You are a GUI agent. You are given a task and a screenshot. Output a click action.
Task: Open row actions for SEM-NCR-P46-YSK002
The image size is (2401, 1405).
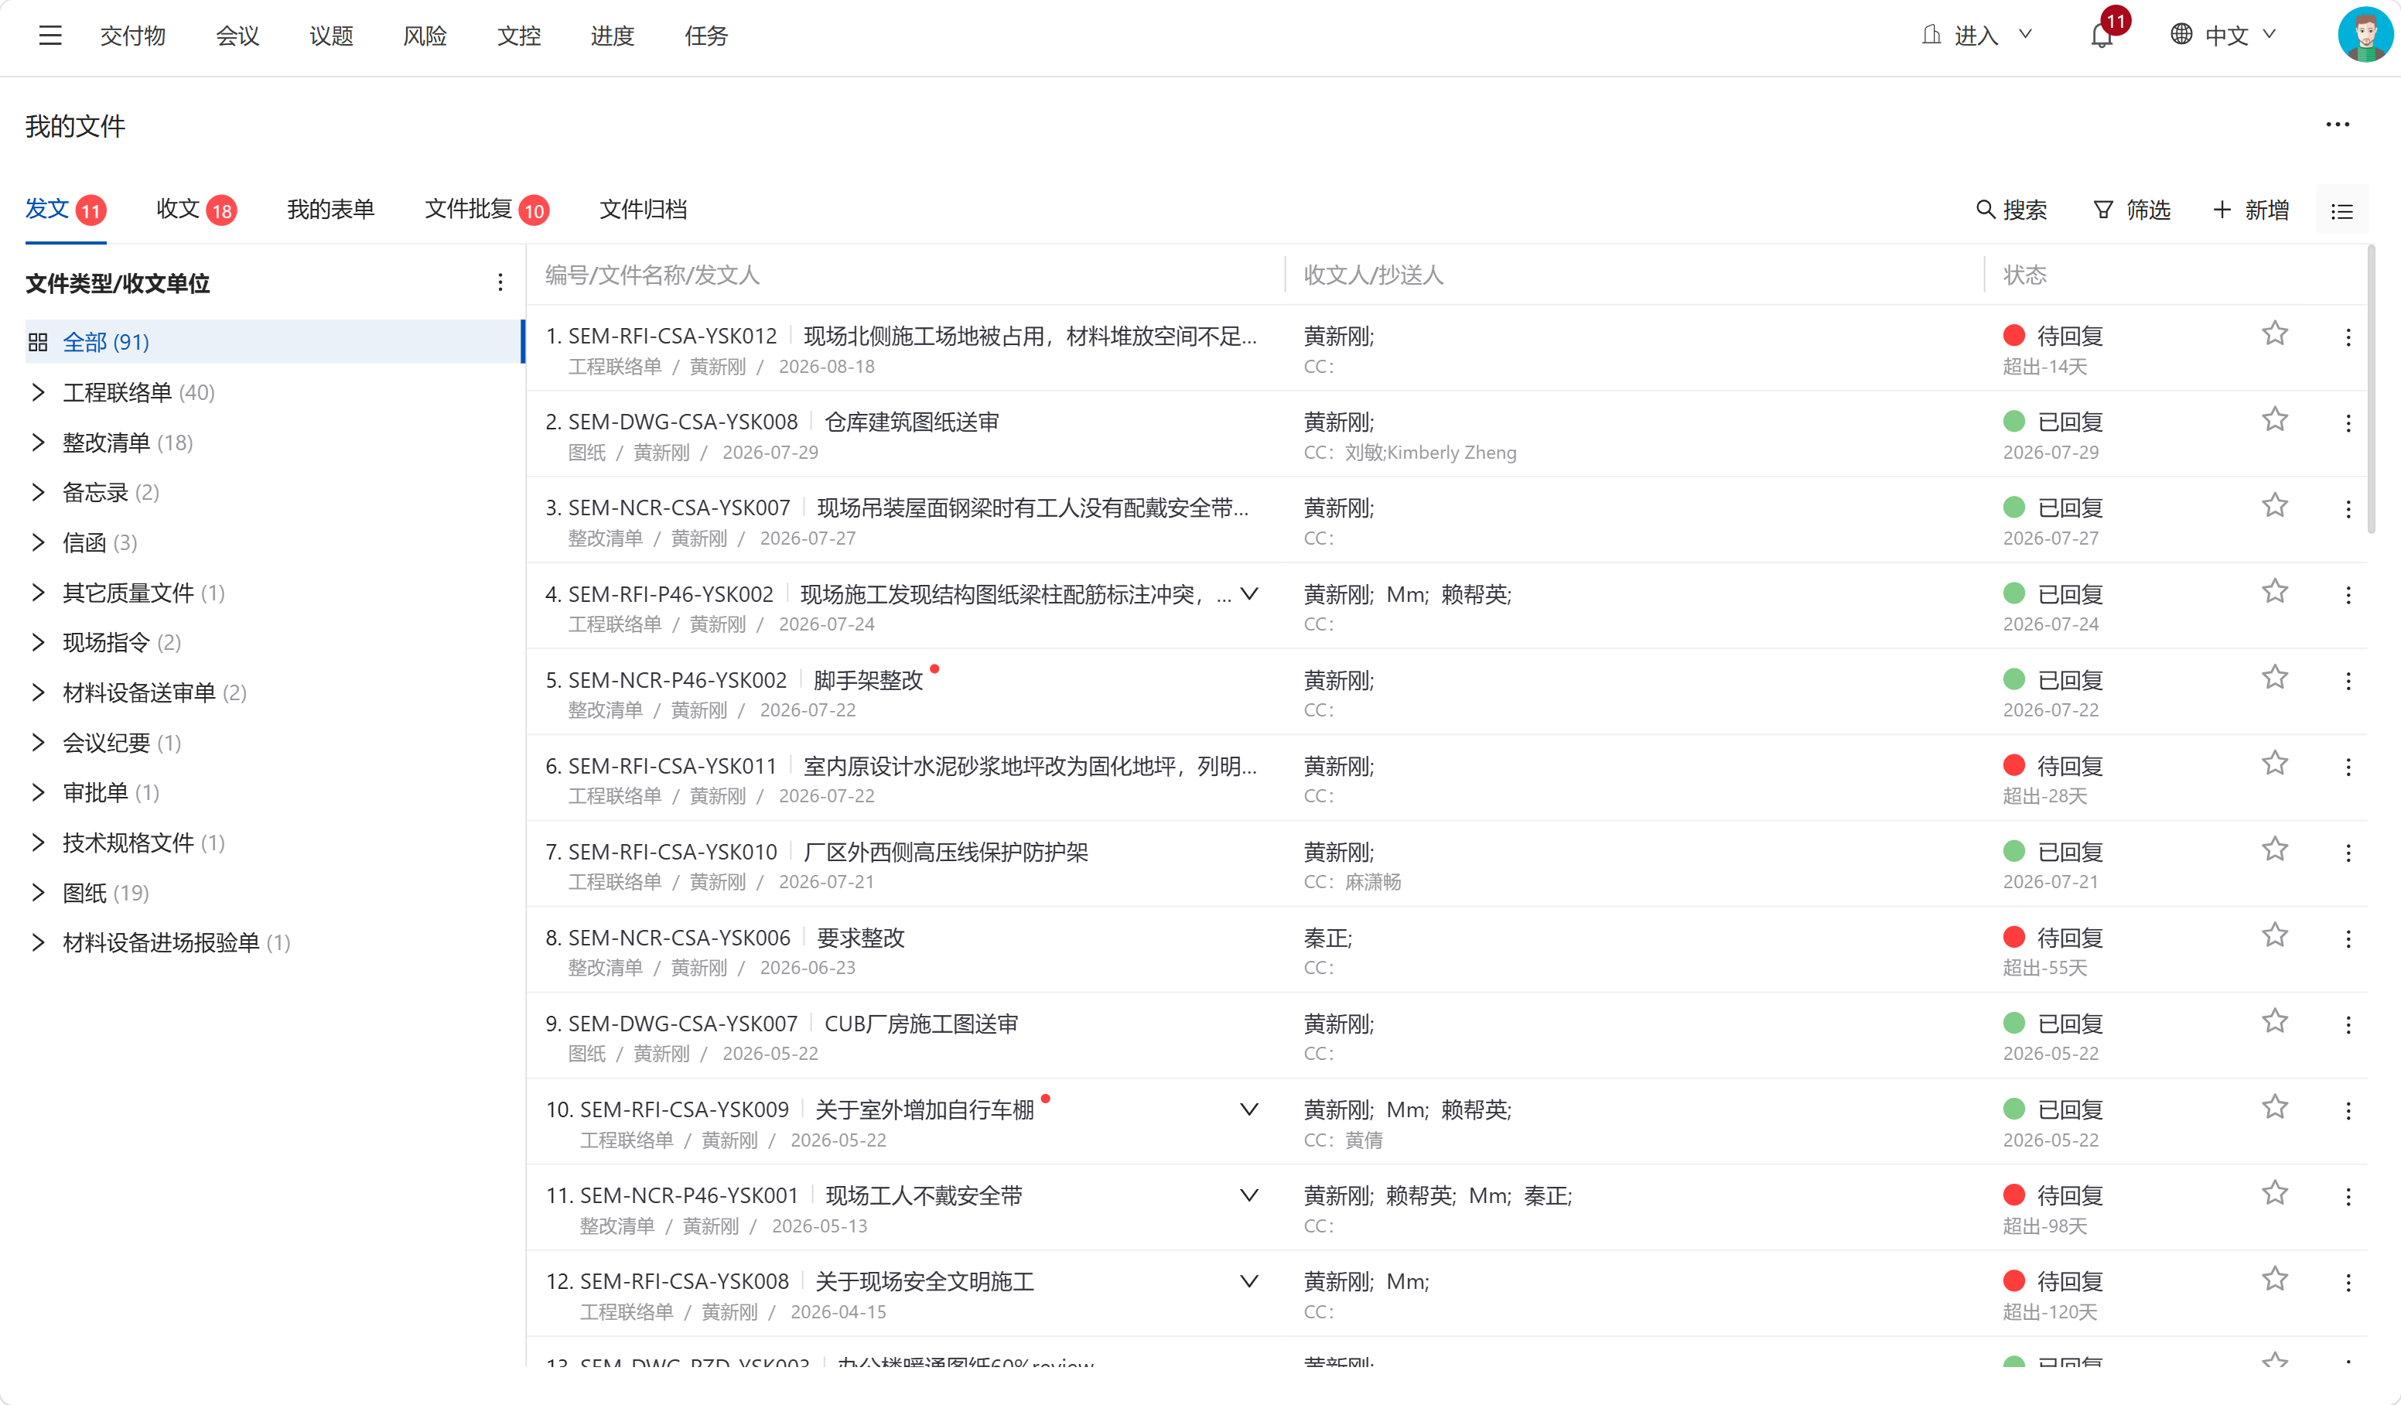(x=2348, y=681)
